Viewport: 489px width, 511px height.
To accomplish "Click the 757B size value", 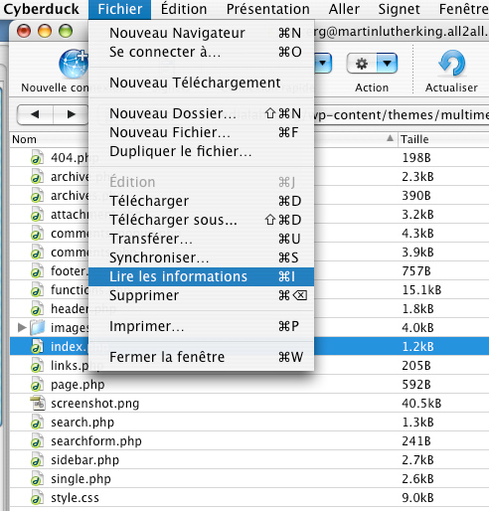I will [416, 271].
